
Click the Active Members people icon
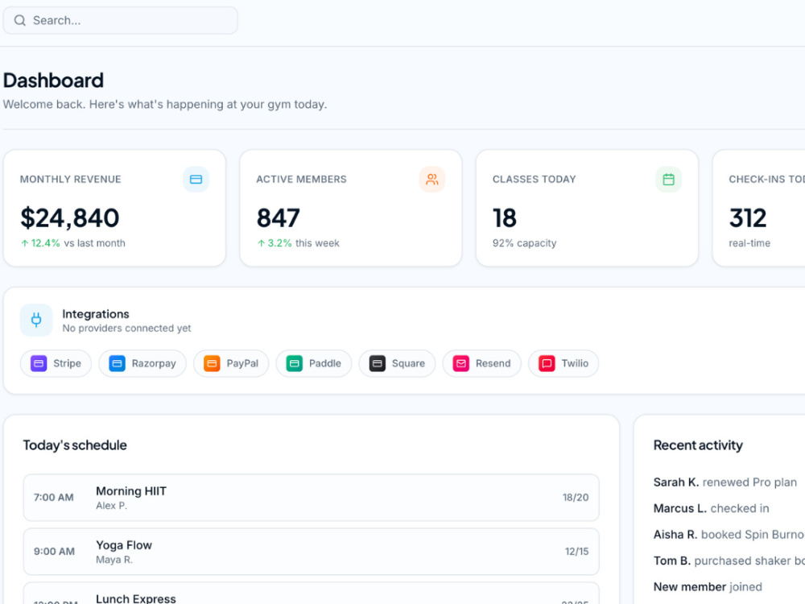(432, 180)
